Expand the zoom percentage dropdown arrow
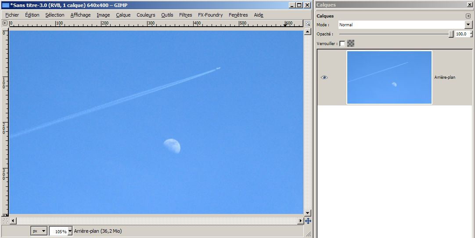 (69, 231)
